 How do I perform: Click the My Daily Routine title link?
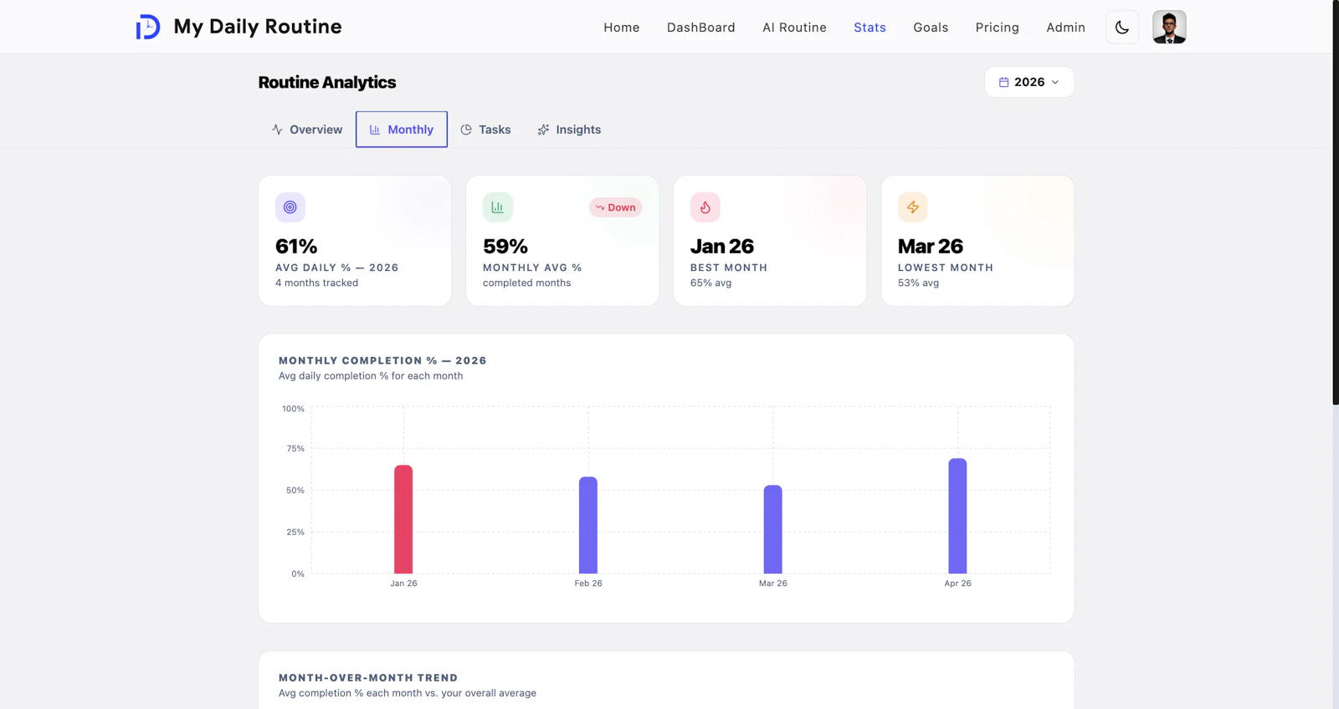tap(258, 27)
